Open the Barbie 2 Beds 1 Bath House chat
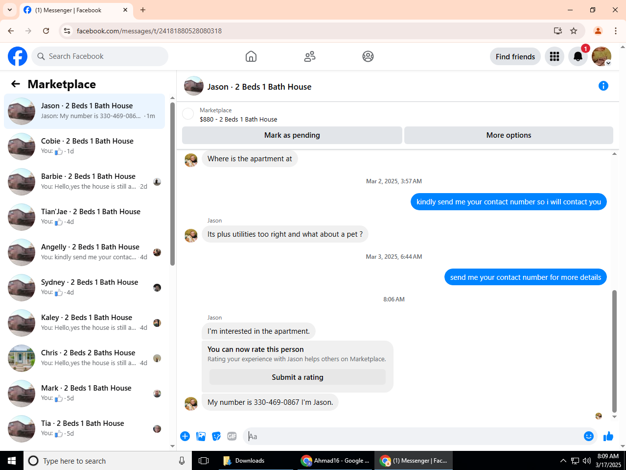The image size is (626, 470). [x=84, y=182]
